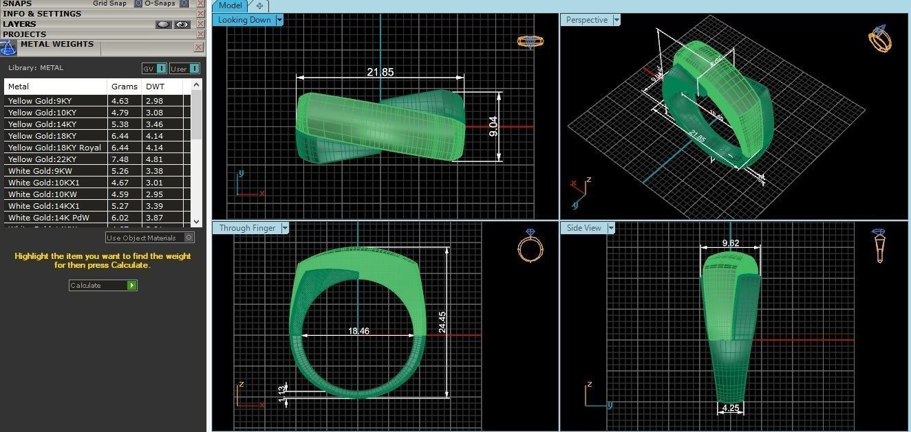Click the Layers shaded oval icon
Image resolution: width=911 pixels, height=432 pixels.
pos(163,24)
